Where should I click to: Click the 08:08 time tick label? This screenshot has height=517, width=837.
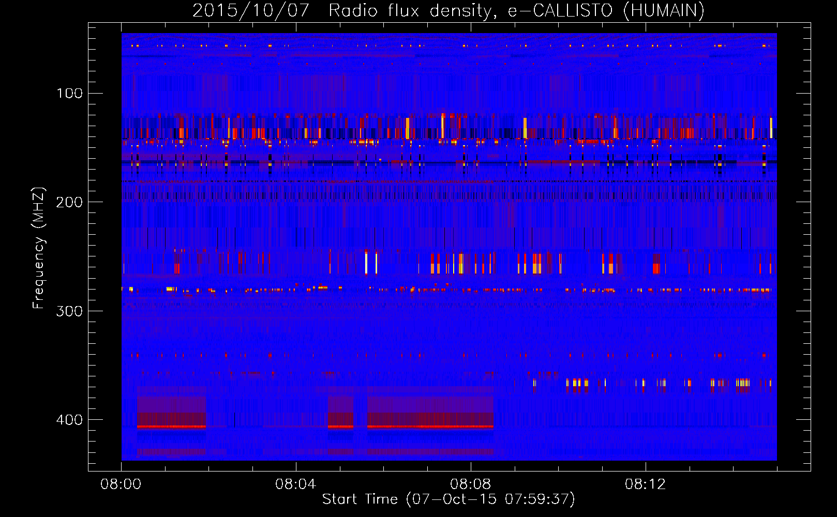pyautogui.click(x=471, y=484)
